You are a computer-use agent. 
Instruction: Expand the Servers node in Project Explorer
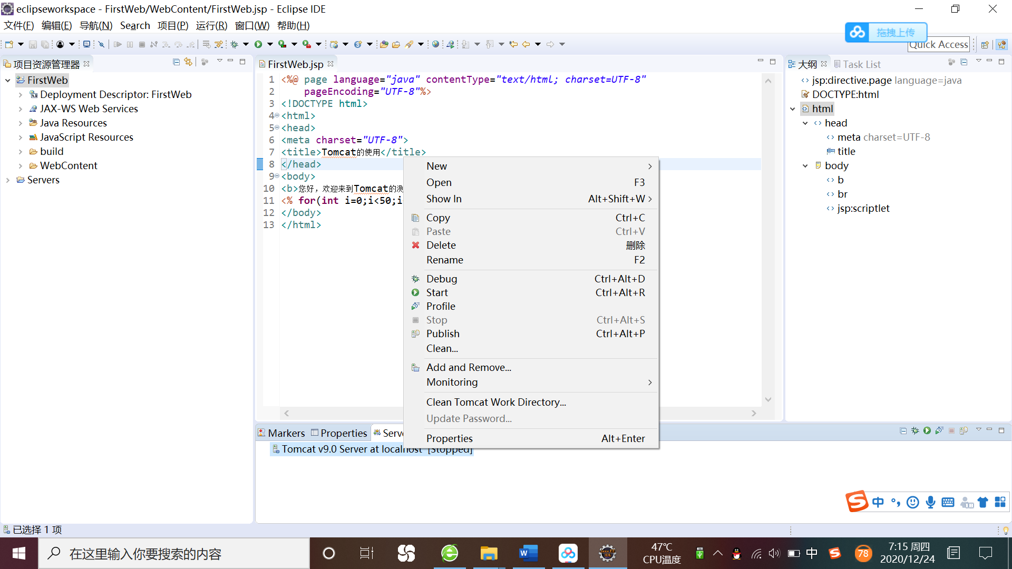click(8, 180)
